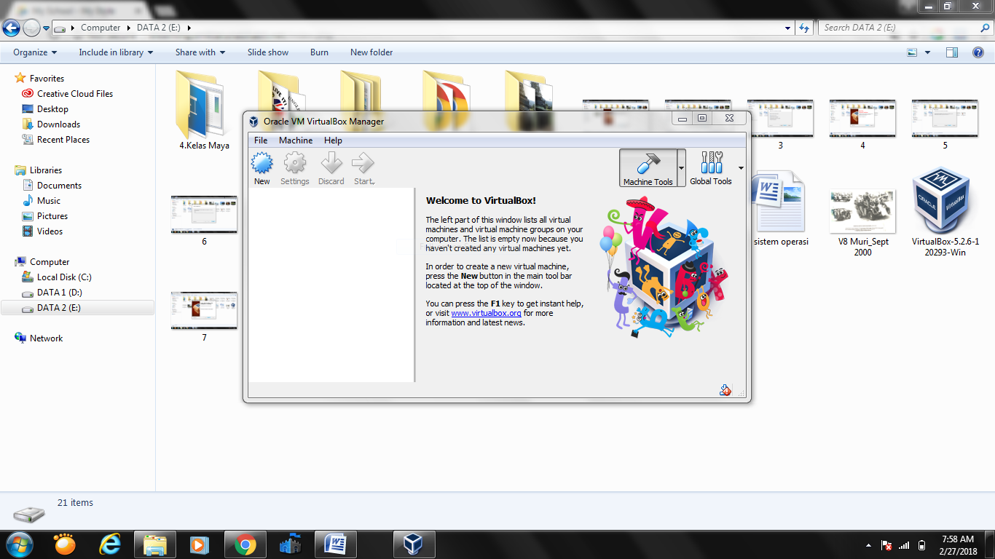Image resolution: width=995 pixels, height=559 pixels.
Task: Select DATA 2 (E:) in navigation pane
Action: coord(78,308)
